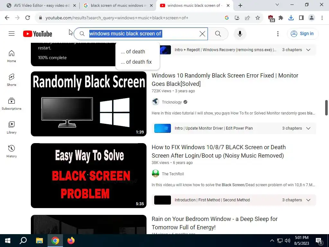This screenshot has height=247, width=329.
Task: Open Subscriptions in the sidebar
Action: (x=12, y=104)
